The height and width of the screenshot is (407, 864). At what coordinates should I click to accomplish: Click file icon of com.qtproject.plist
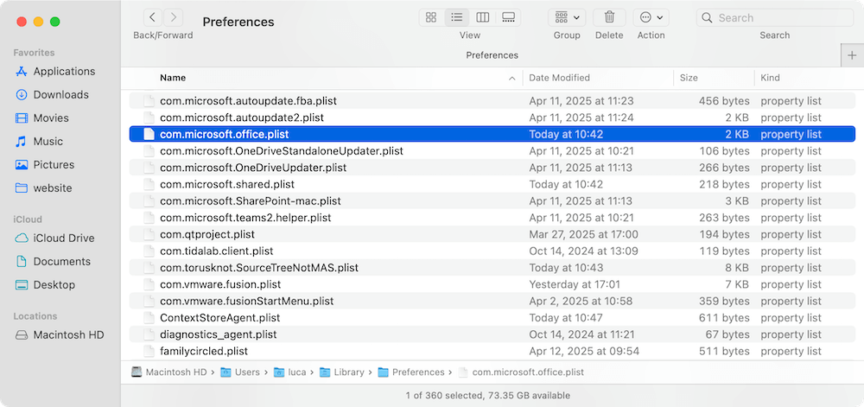(149, 235)
